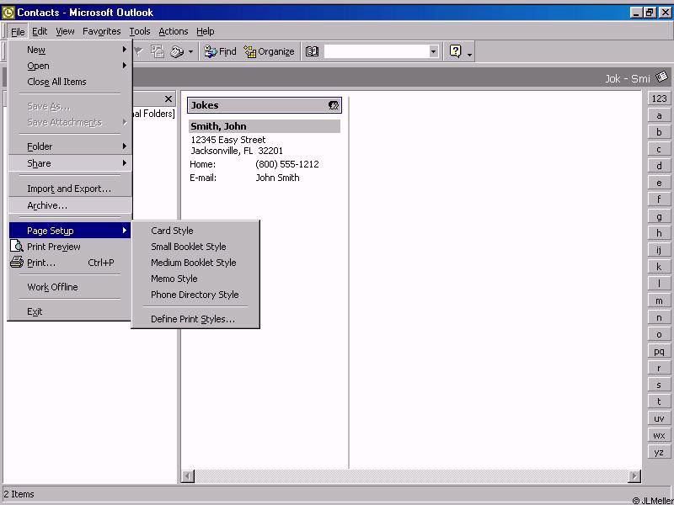Select Small Booklet Style
Screen dimensions: 674x505
coord(195,247)
